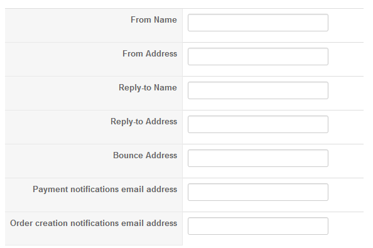Click into the Reply-to Address field

point(258,124)
